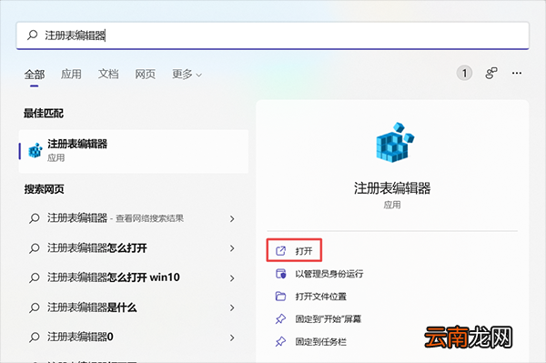The height and width of the screenshot is (363, 546).
Task: Click the pin icon beside 固定到"开始"屏幕
Action: tap(280, 318)
